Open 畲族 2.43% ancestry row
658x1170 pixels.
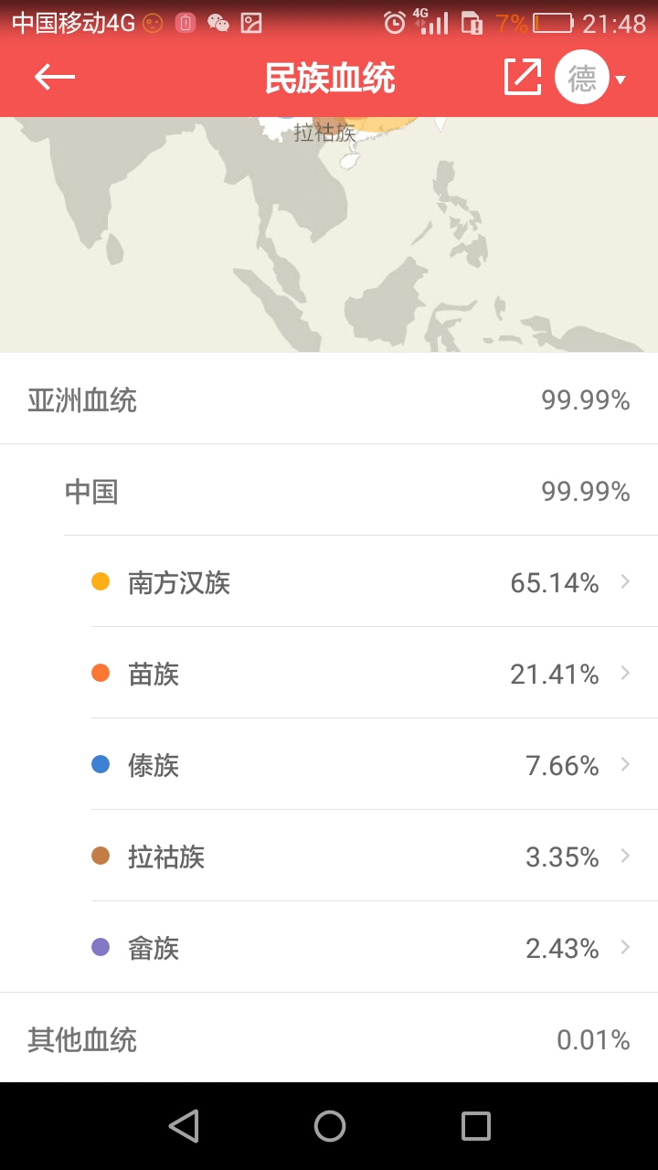pos(366,948)
